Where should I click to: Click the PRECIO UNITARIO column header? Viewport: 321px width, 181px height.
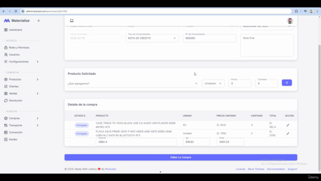point(226,116)
